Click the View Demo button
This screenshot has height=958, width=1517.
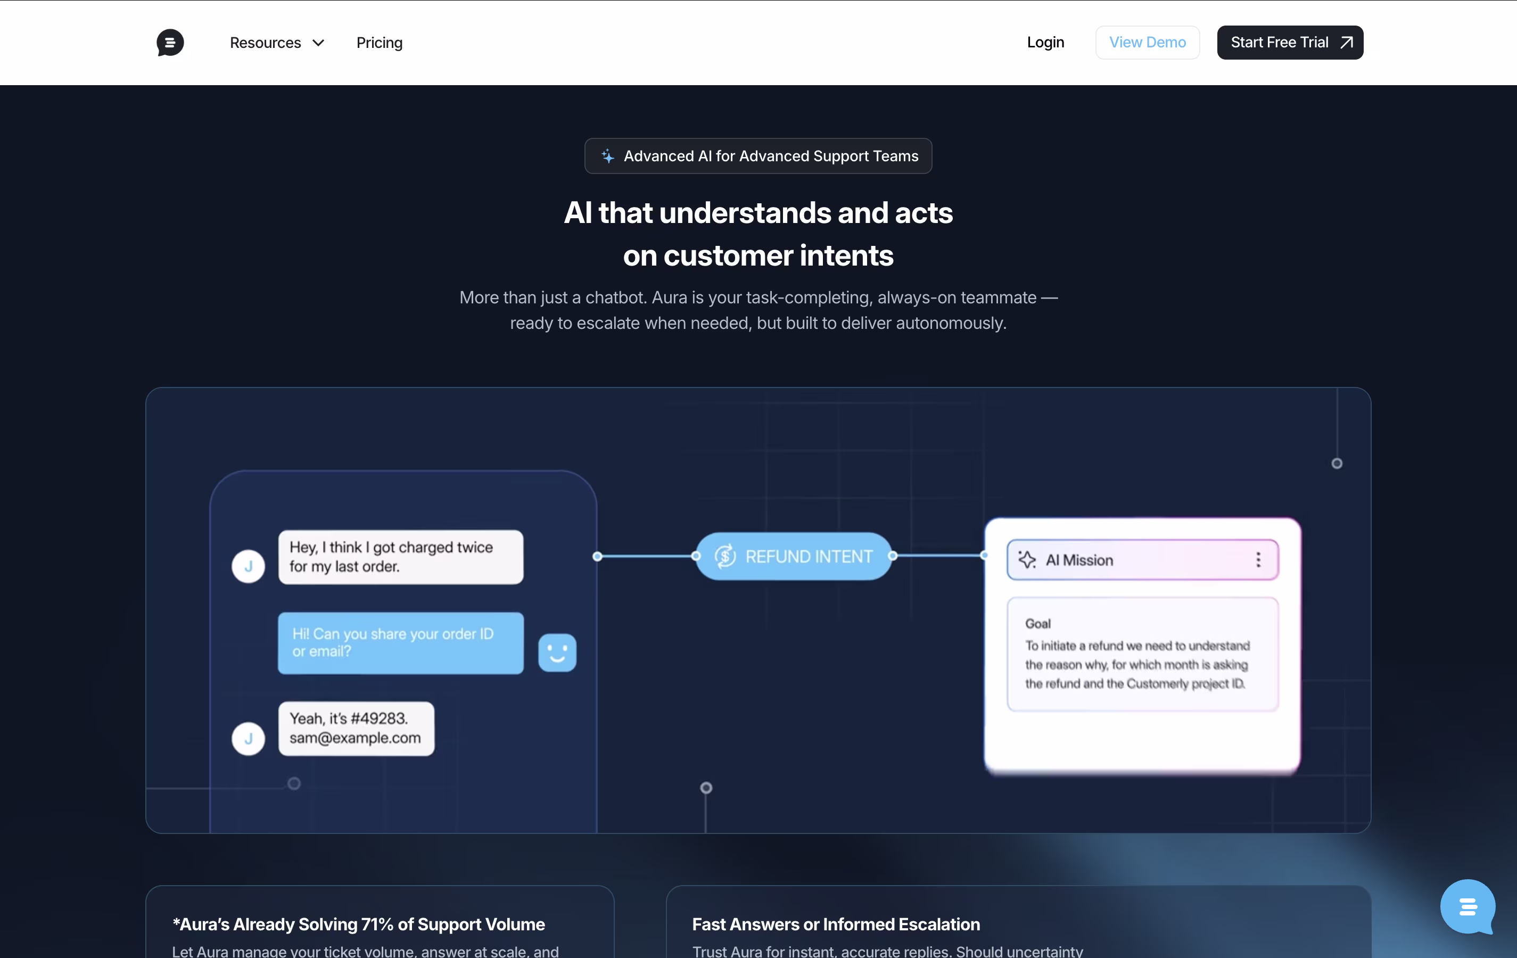(x=1147, y=42)
